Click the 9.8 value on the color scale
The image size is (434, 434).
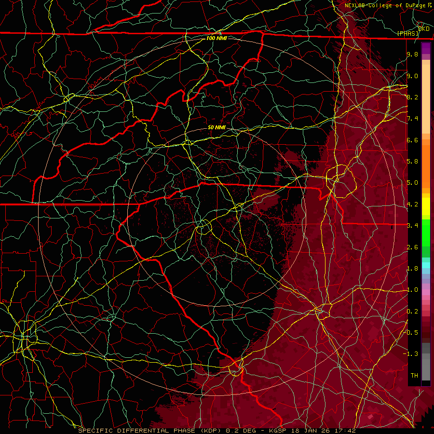coord(412,54)
